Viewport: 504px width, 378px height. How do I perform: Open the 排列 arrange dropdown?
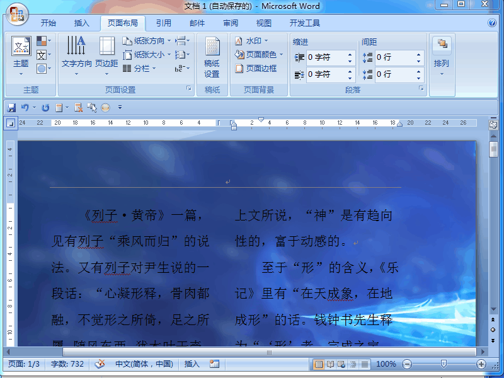(442, 56)
